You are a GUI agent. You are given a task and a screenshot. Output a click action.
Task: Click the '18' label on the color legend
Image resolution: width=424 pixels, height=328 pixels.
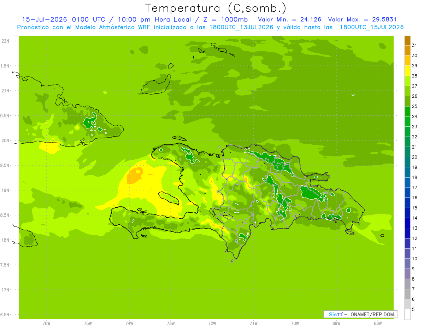click(x=415, y=178)
